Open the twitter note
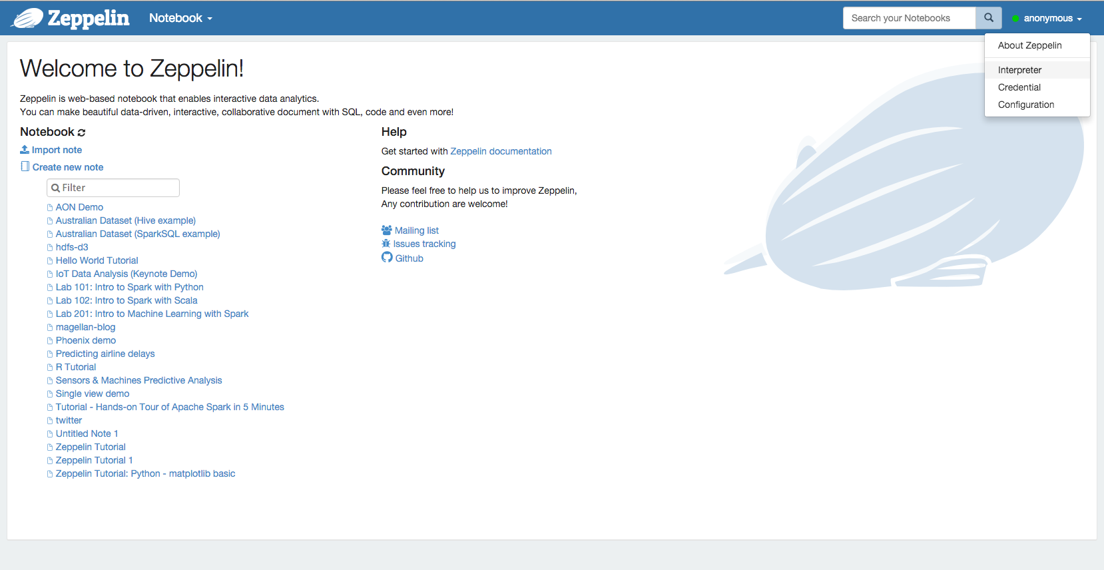 69,420
